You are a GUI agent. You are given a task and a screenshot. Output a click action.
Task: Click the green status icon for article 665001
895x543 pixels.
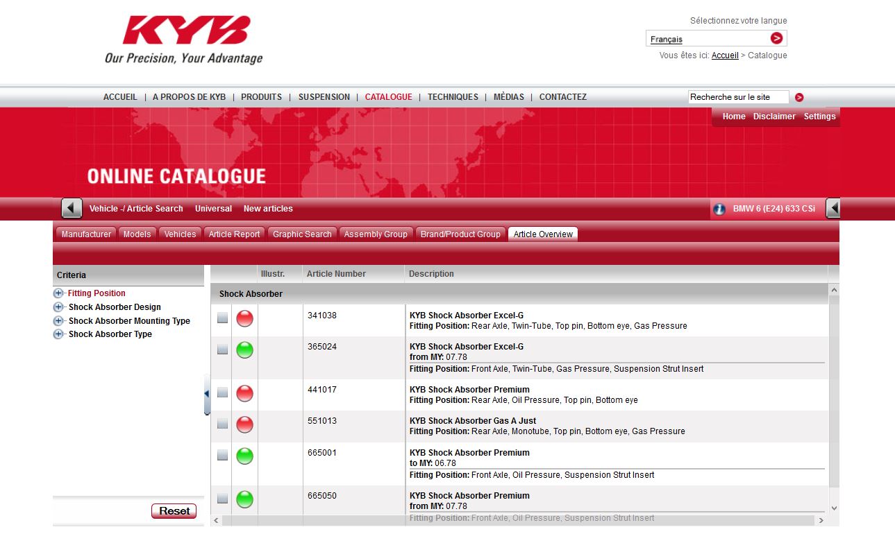click(x=244, y=456)
